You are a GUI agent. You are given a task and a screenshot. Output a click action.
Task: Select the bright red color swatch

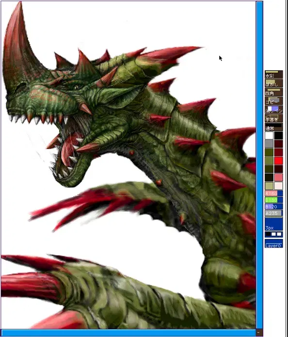[x=278, y=161]
